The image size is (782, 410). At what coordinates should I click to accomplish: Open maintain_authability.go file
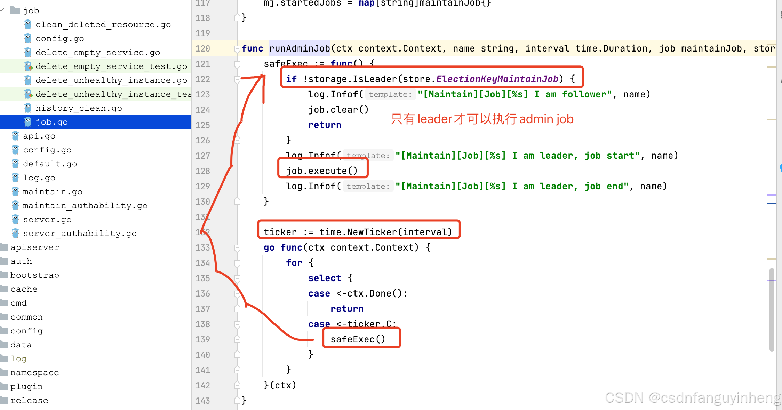point(85,205)
